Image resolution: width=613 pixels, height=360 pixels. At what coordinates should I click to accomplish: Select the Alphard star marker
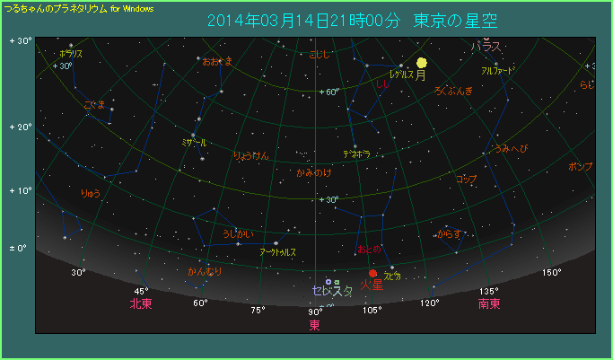495,62
